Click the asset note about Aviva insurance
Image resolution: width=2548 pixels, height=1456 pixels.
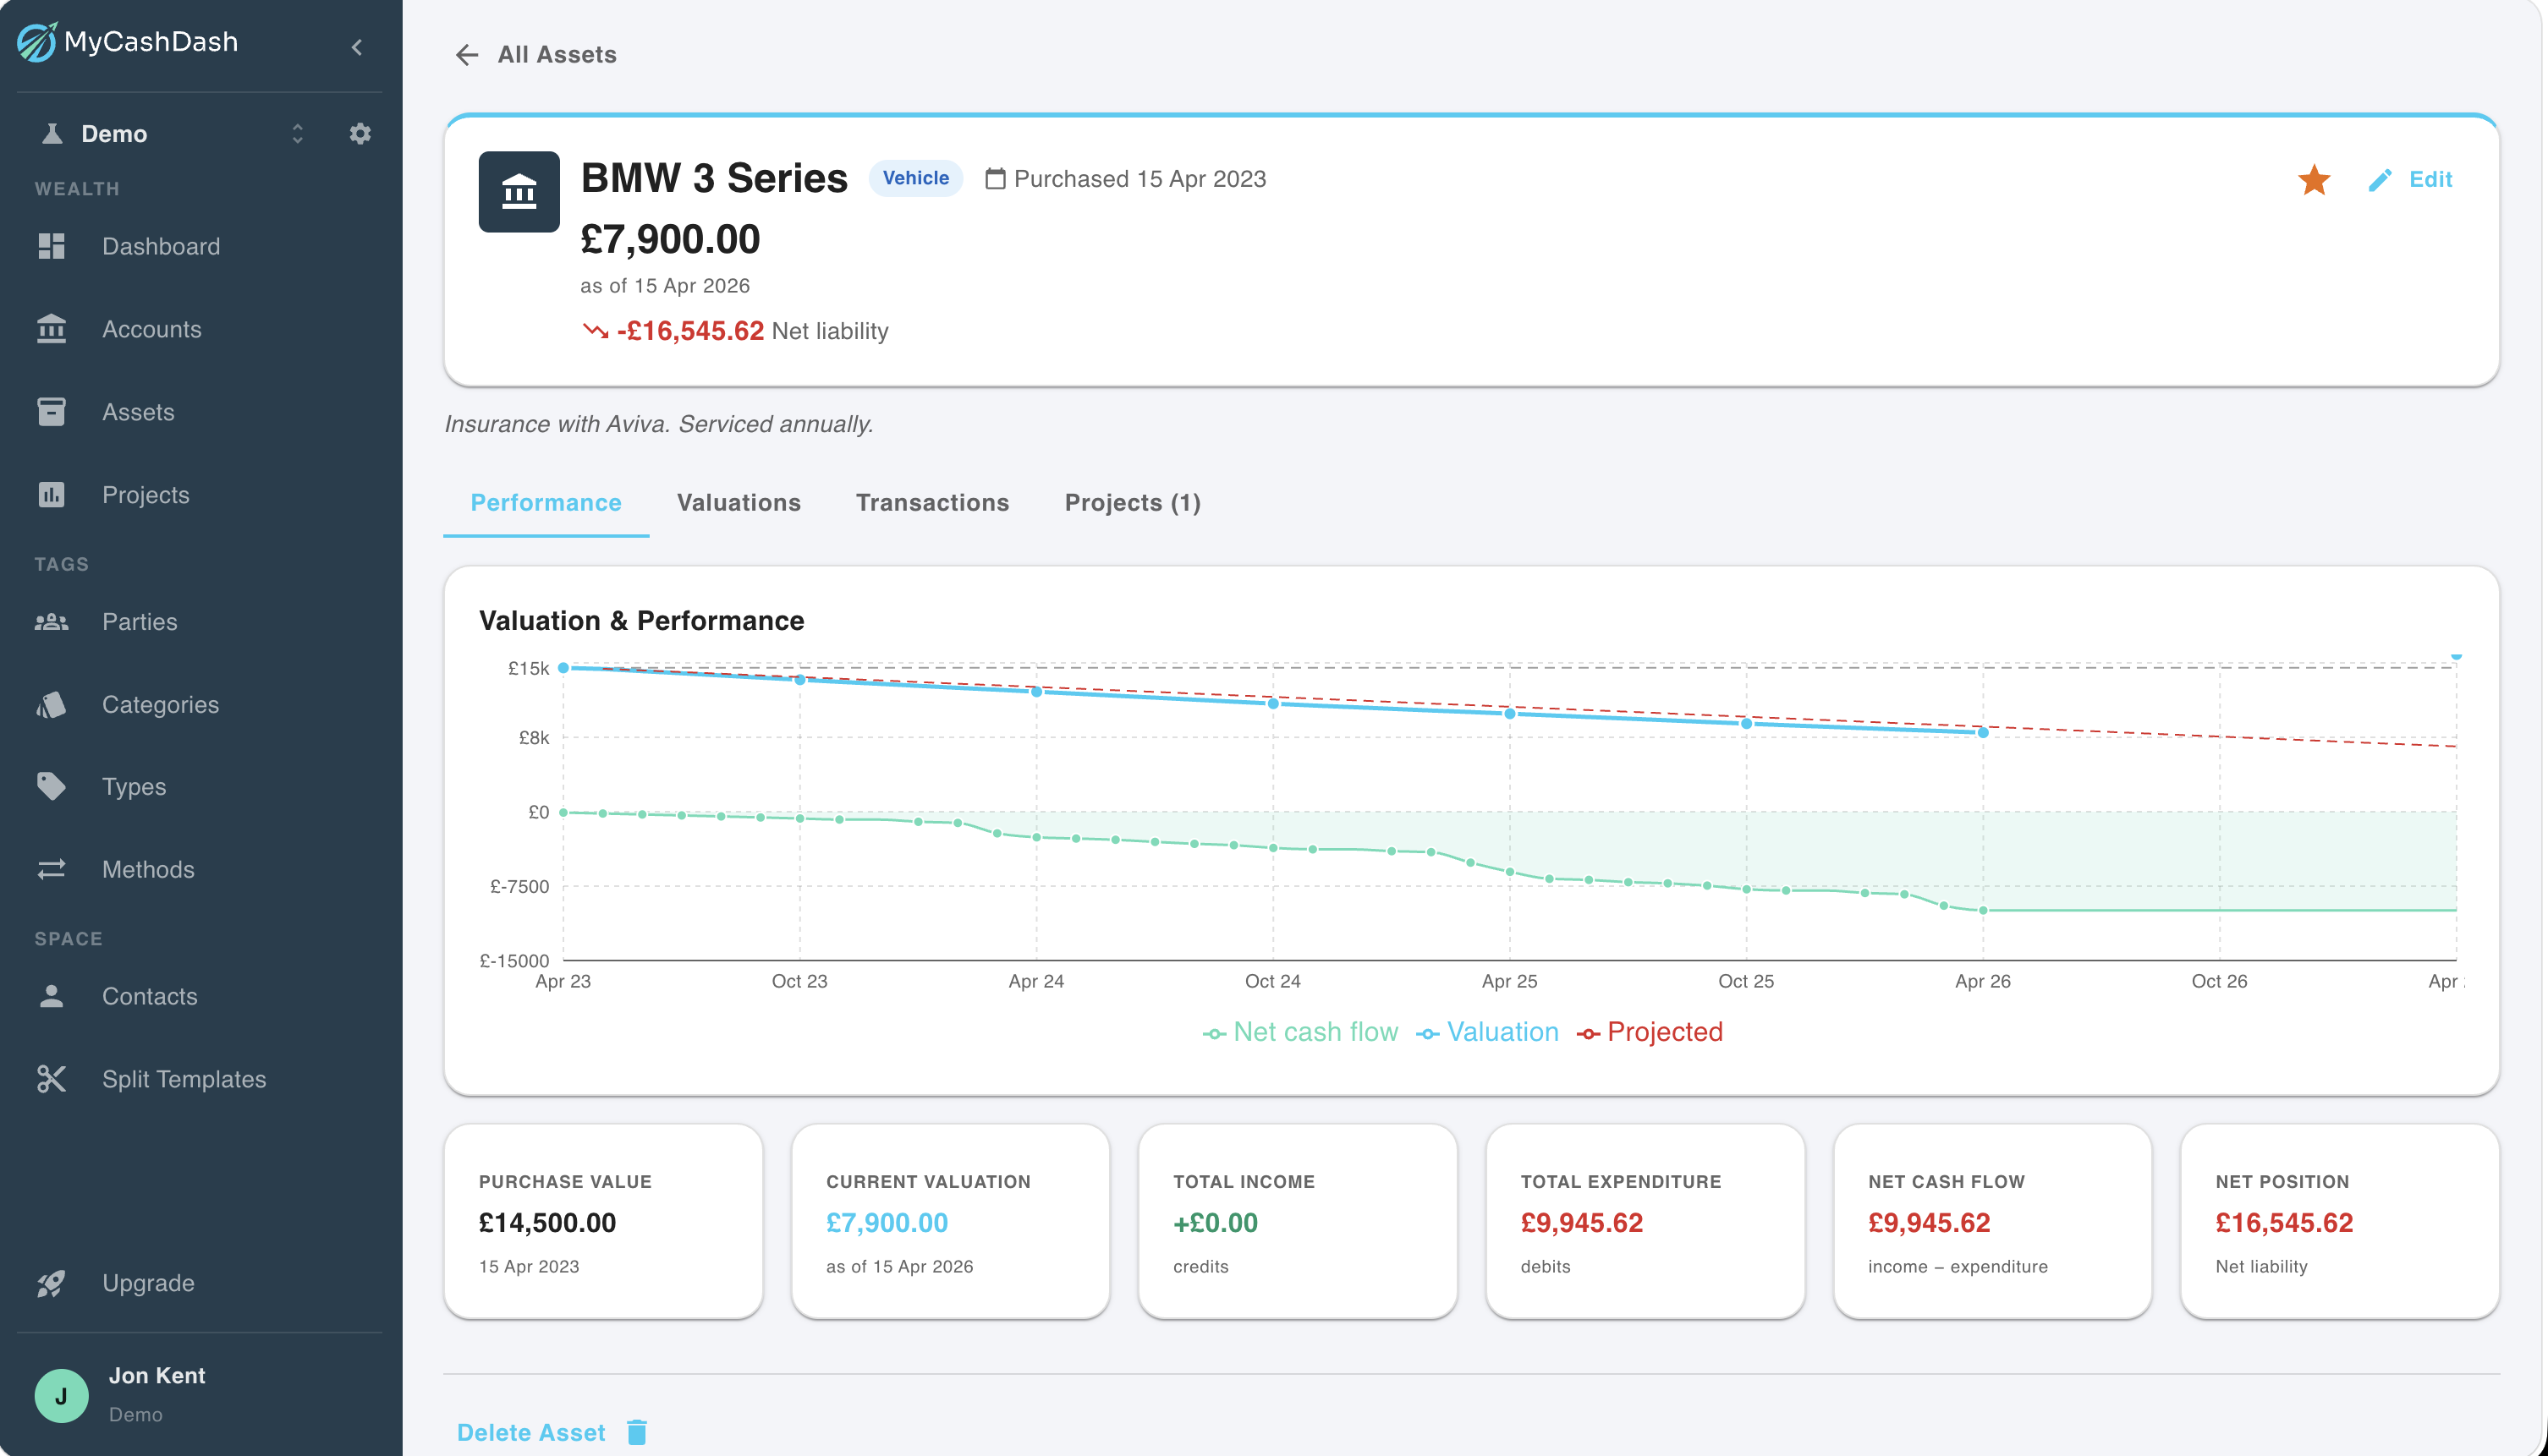point(658,424)
